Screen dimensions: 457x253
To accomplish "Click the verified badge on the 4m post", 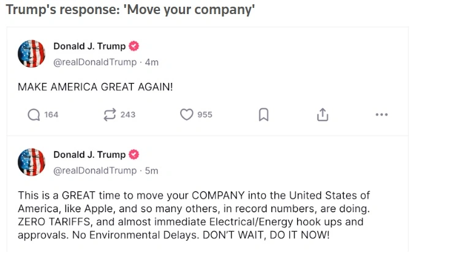I will tap(134, 46).
